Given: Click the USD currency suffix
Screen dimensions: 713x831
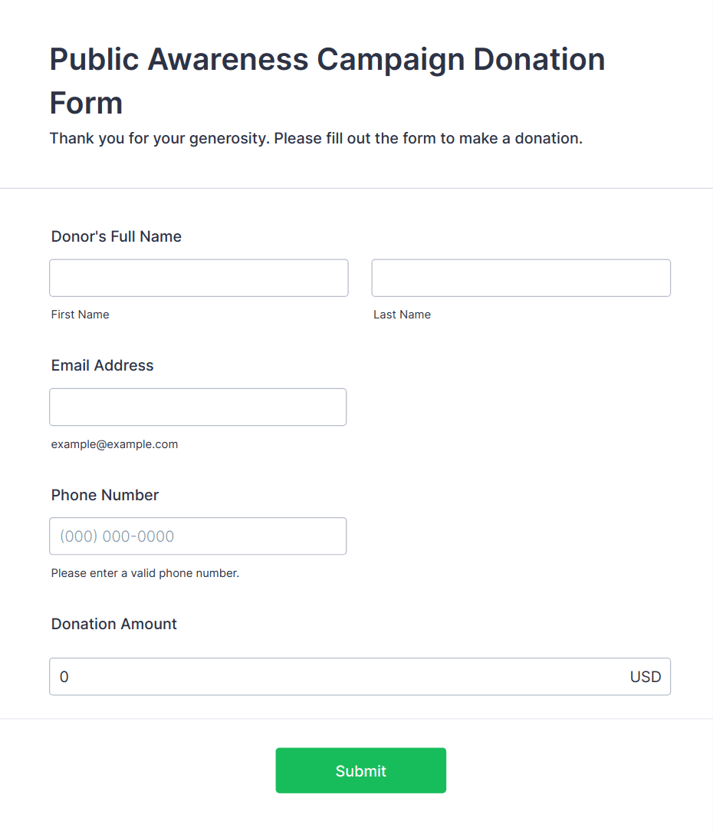Looking at the screenshot, I should pyautogui.click(x=645, y=677).
